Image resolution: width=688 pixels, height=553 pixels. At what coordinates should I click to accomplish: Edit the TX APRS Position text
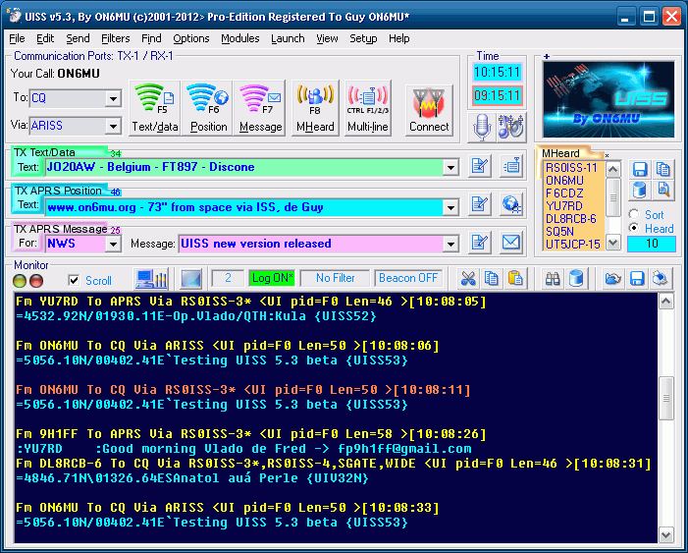[x=480, y=204]
